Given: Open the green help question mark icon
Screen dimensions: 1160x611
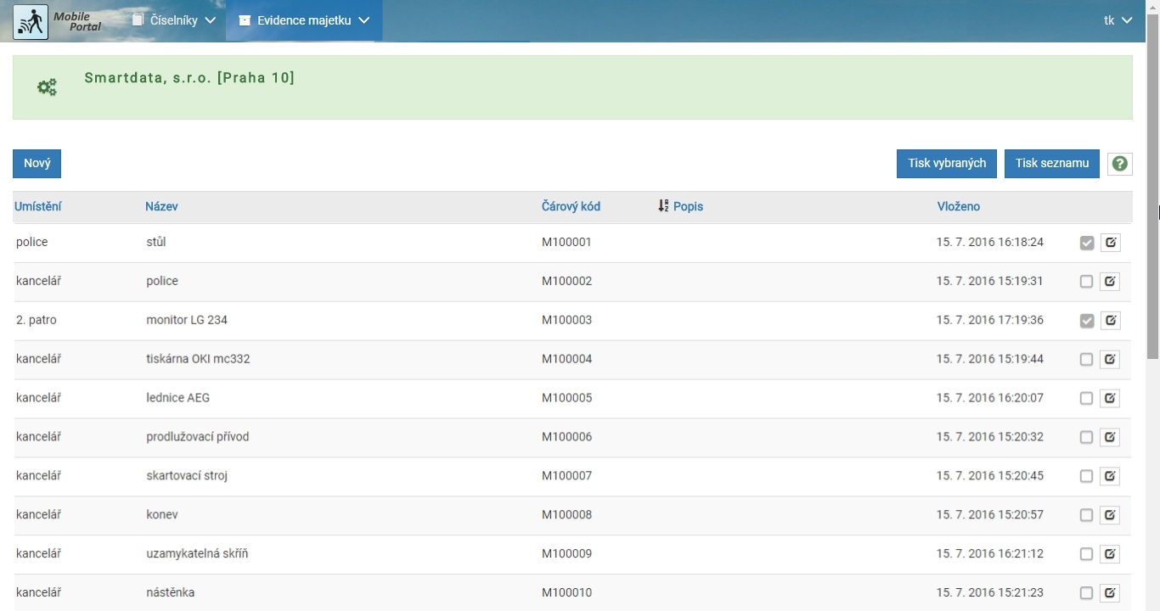Looking at the screenshot, I should [x=1120, y=164].
